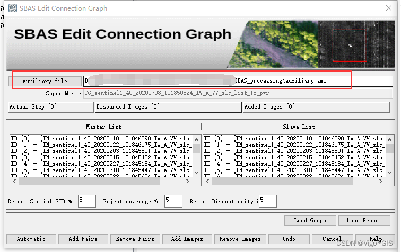This screenshot has width=401, height=252.
Task: Click the Add Pairs button
Action: pyautogui.click(x=83, y=239)
